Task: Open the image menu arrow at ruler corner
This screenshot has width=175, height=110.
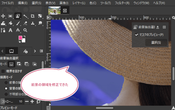Action: 48,17
